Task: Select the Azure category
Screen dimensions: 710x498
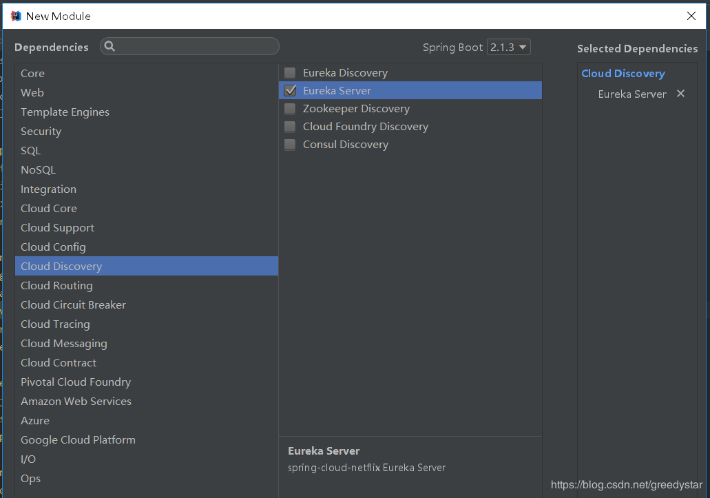Action: point(147,421)
